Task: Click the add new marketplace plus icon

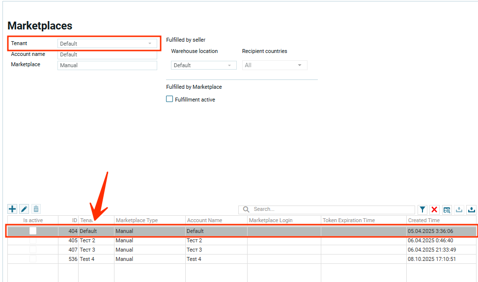Action: tap(12, 209)
